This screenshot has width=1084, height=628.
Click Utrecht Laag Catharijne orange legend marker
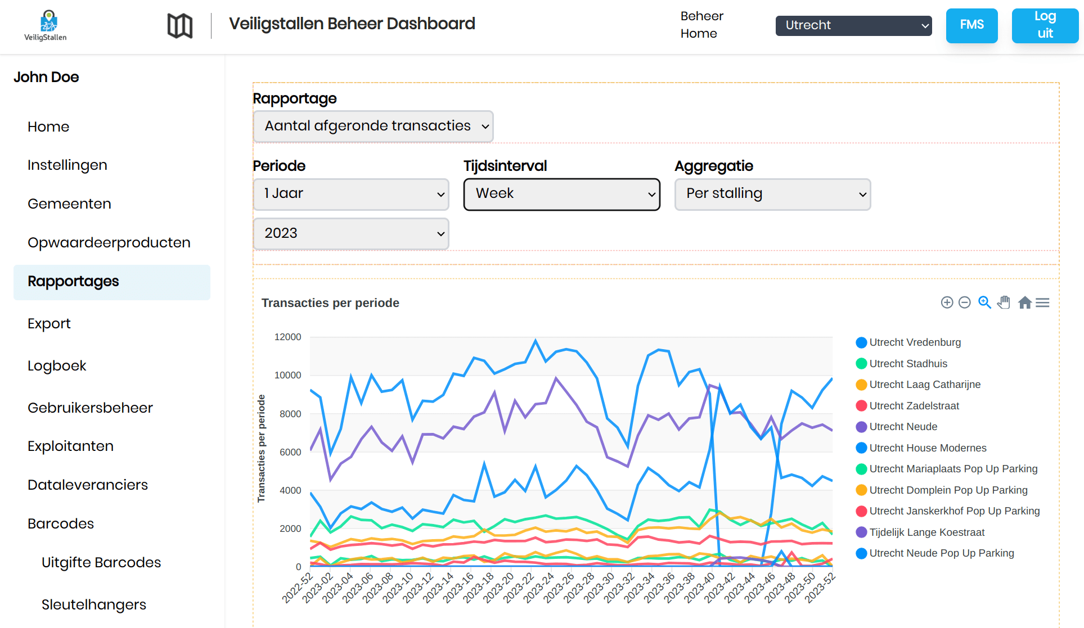tap(861, 385)
